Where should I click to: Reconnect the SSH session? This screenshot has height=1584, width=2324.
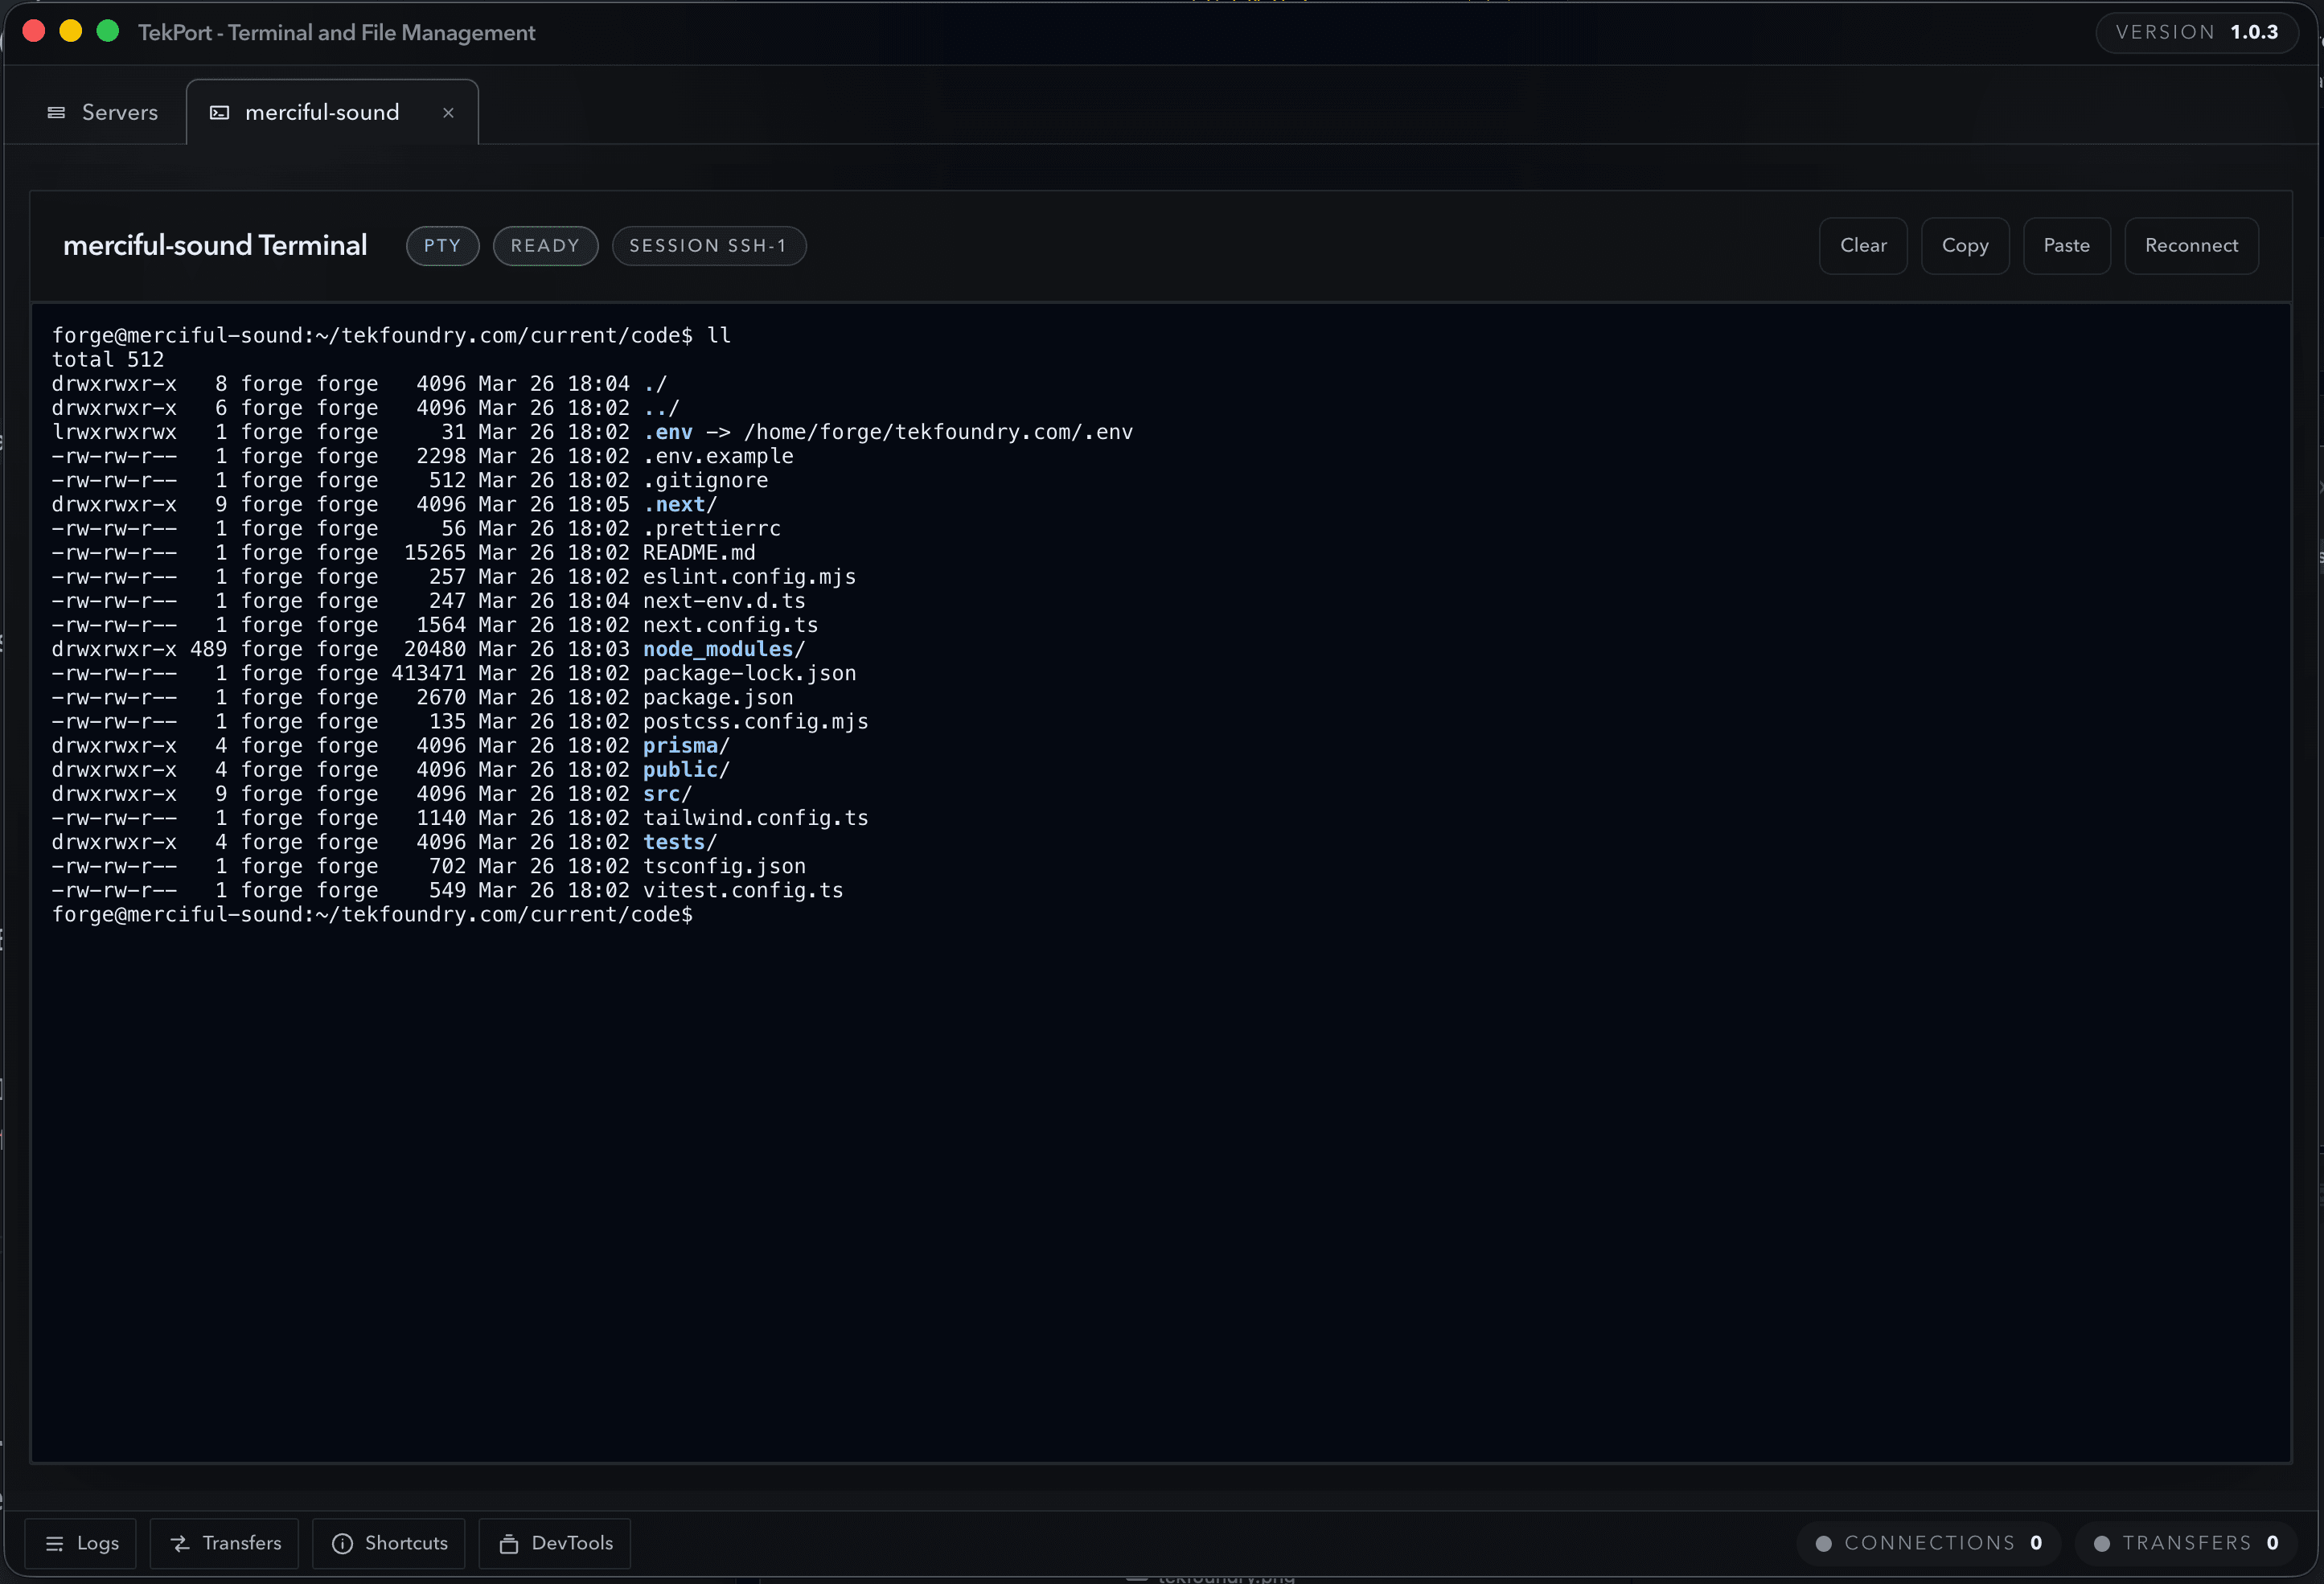(x=2191, y=245)
